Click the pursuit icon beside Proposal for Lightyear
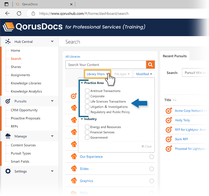 pos(169,148)
